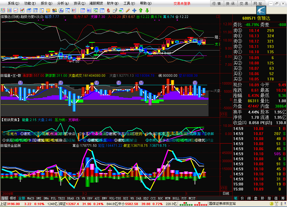The width and height of the screenshot is (287, 207).
Task: Select the BOLL indicator tab
Action: tap(176, 198)
